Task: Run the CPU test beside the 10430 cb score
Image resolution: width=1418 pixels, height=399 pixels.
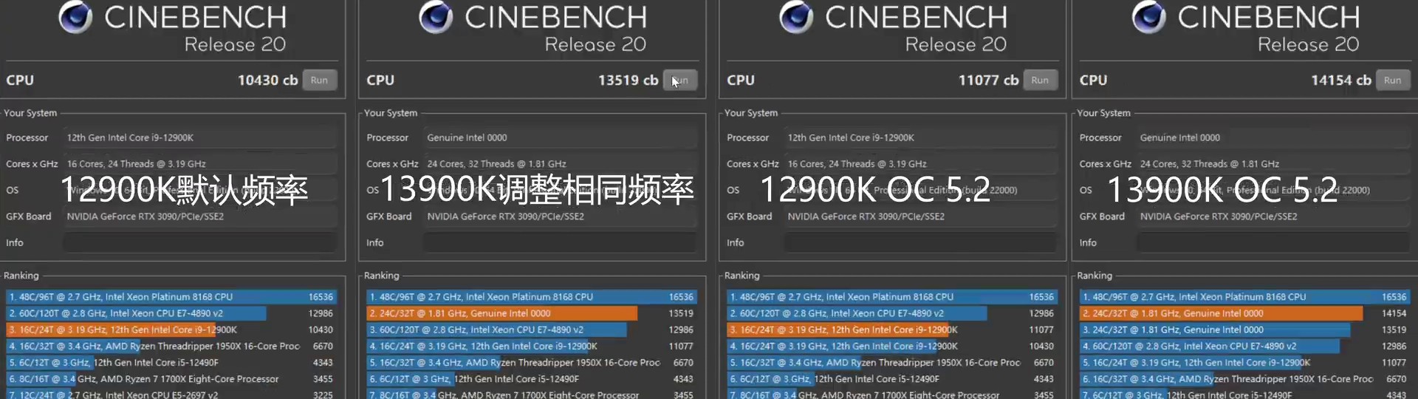Action: coord(319,80)
